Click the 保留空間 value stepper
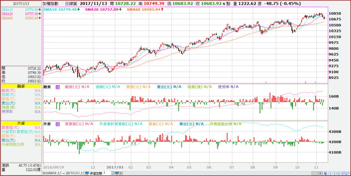This screenshot has width=351, height=176. [x=112, y=173]
